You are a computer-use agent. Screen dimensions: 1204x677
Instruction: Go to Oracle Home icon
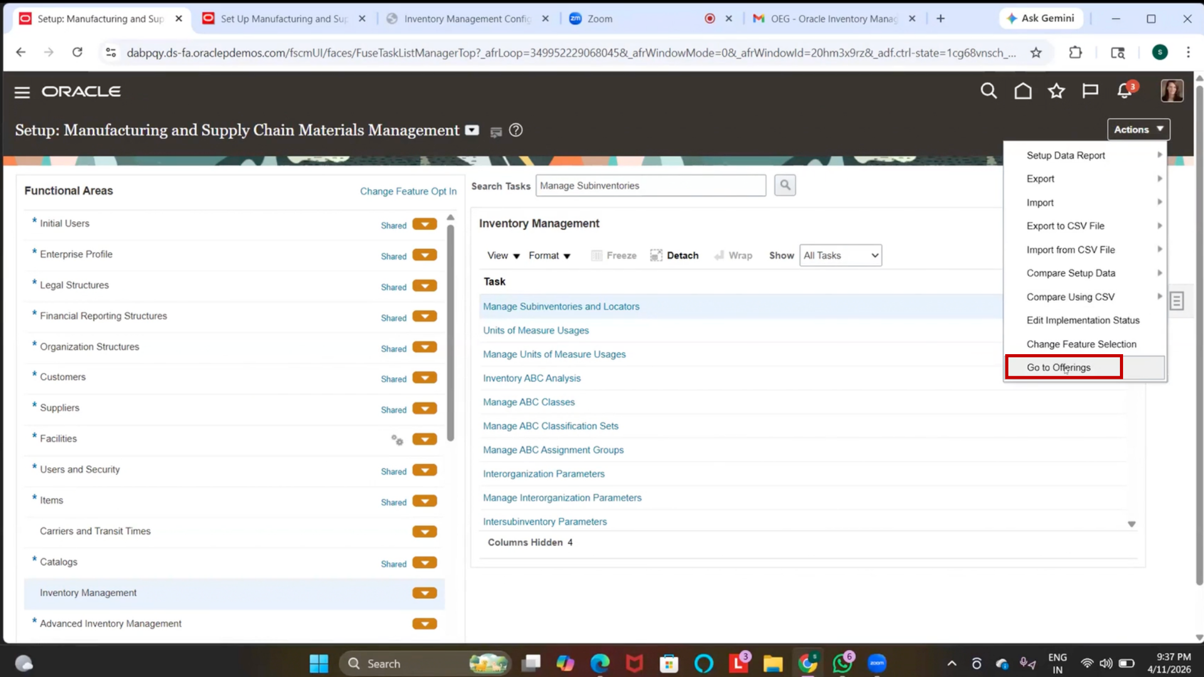1023,92
